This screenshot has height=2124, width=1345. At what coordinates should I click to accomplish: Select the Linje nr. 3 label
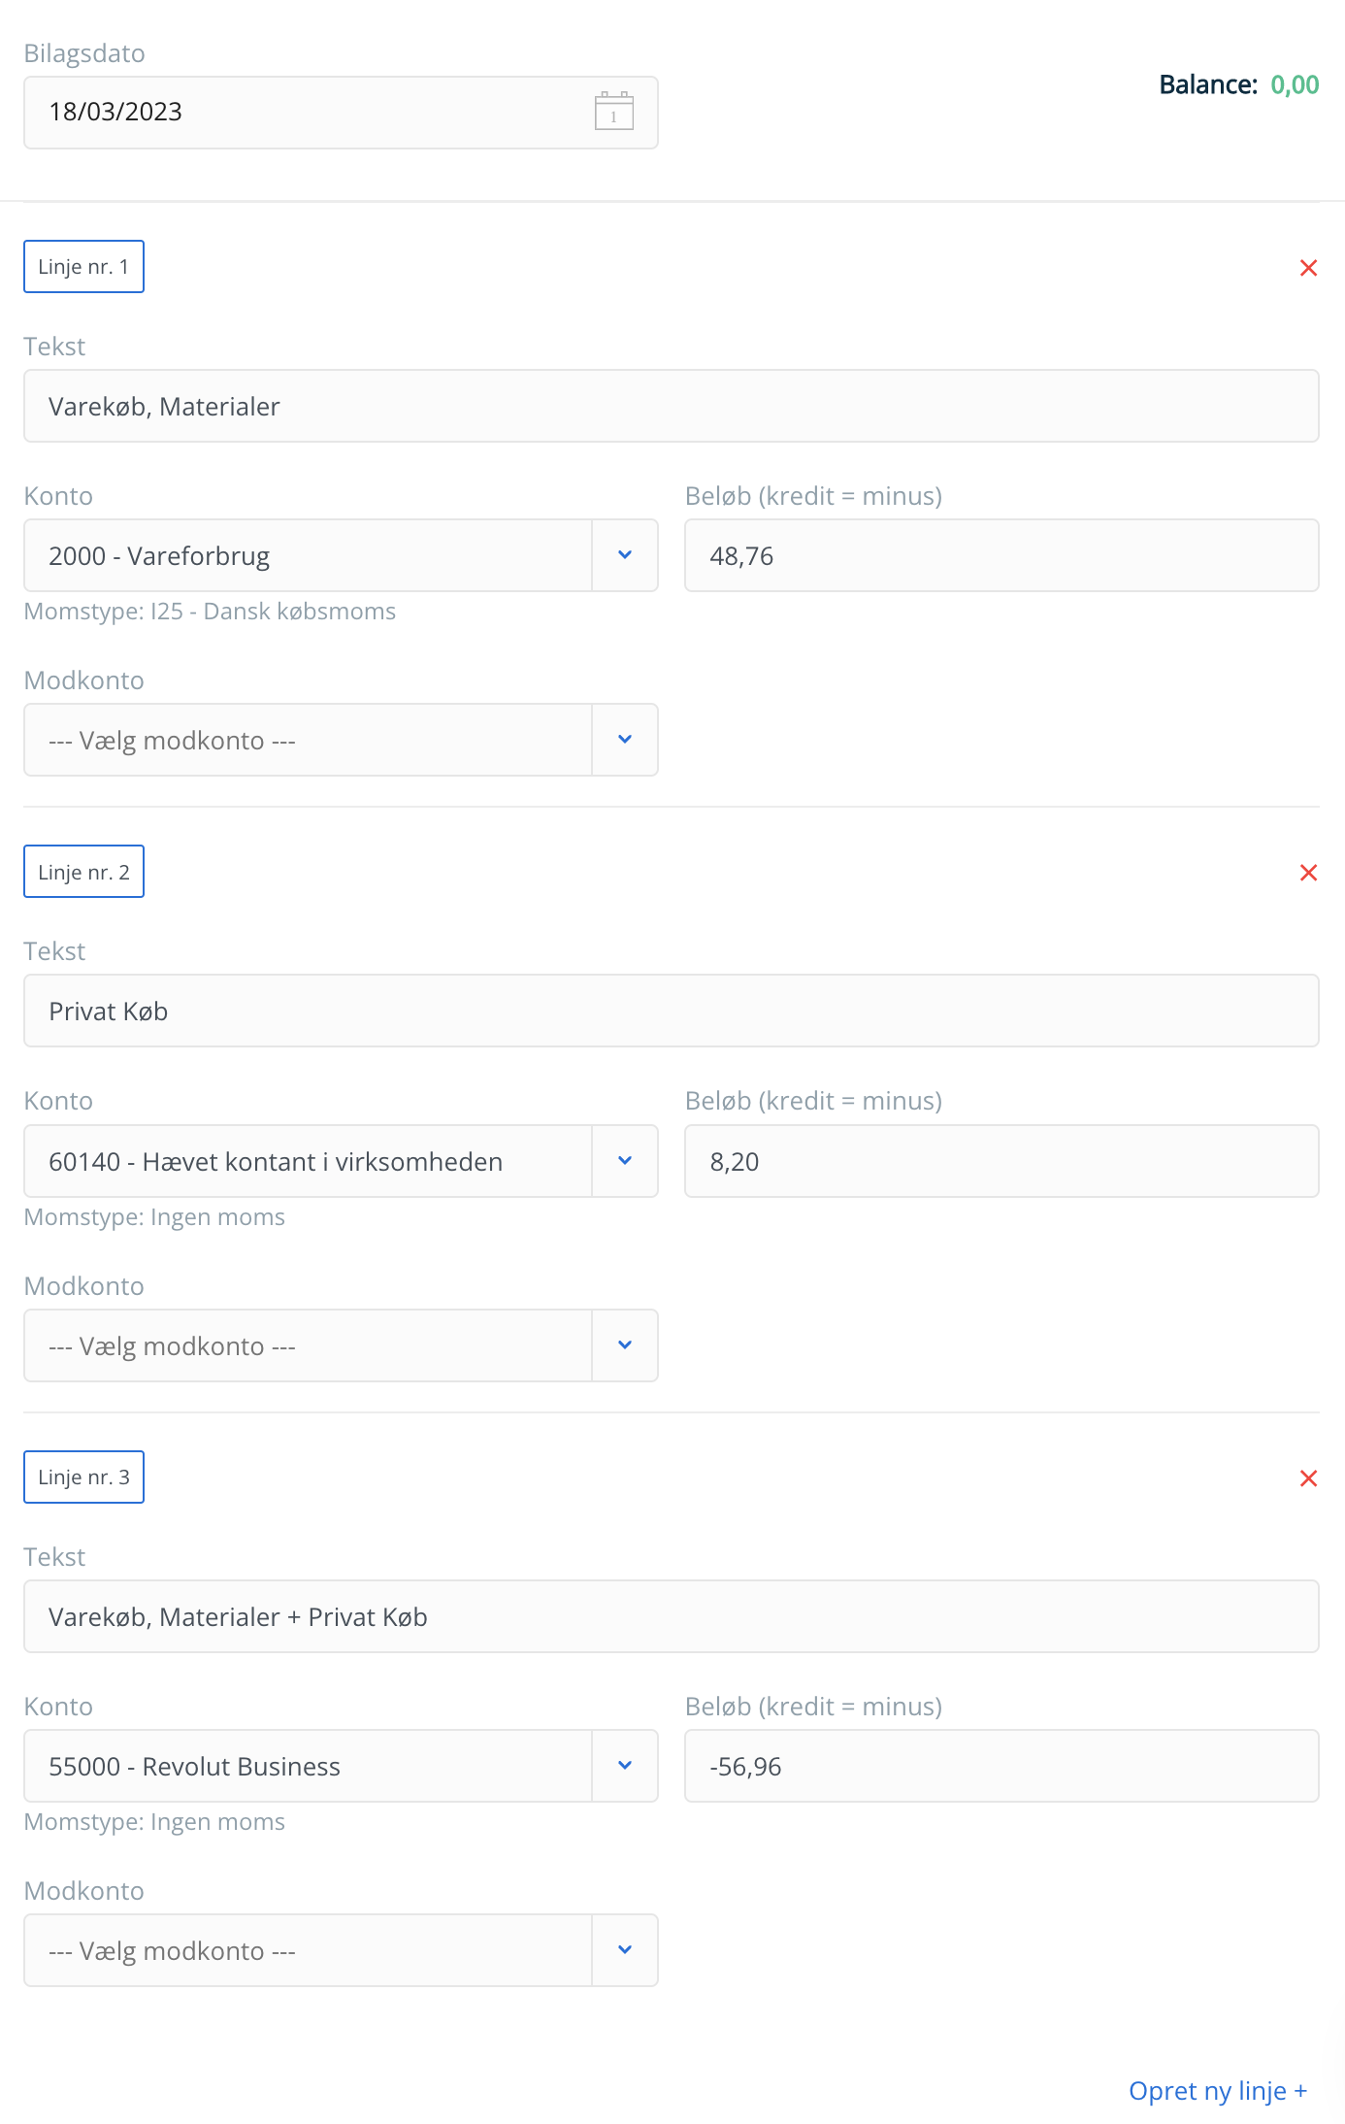point(83,1477)
